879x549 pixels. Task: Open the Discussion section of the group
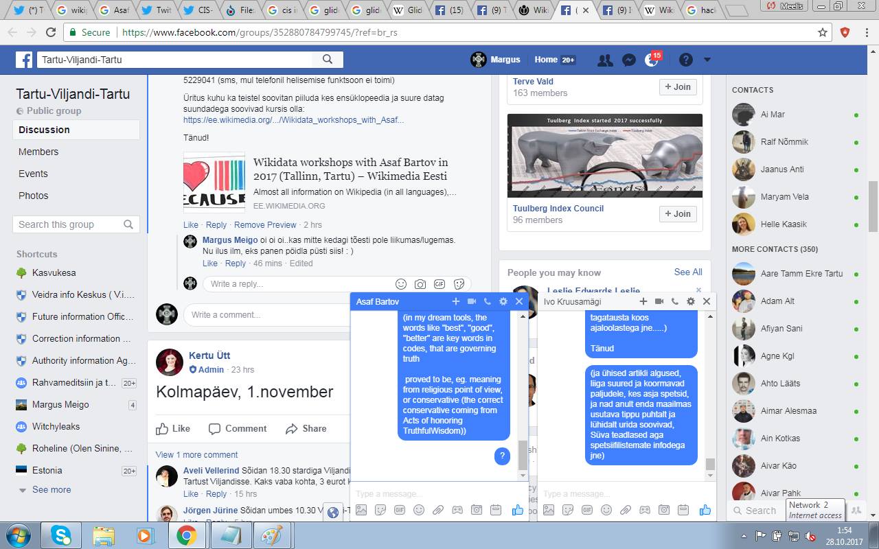[x=76, y=130]
